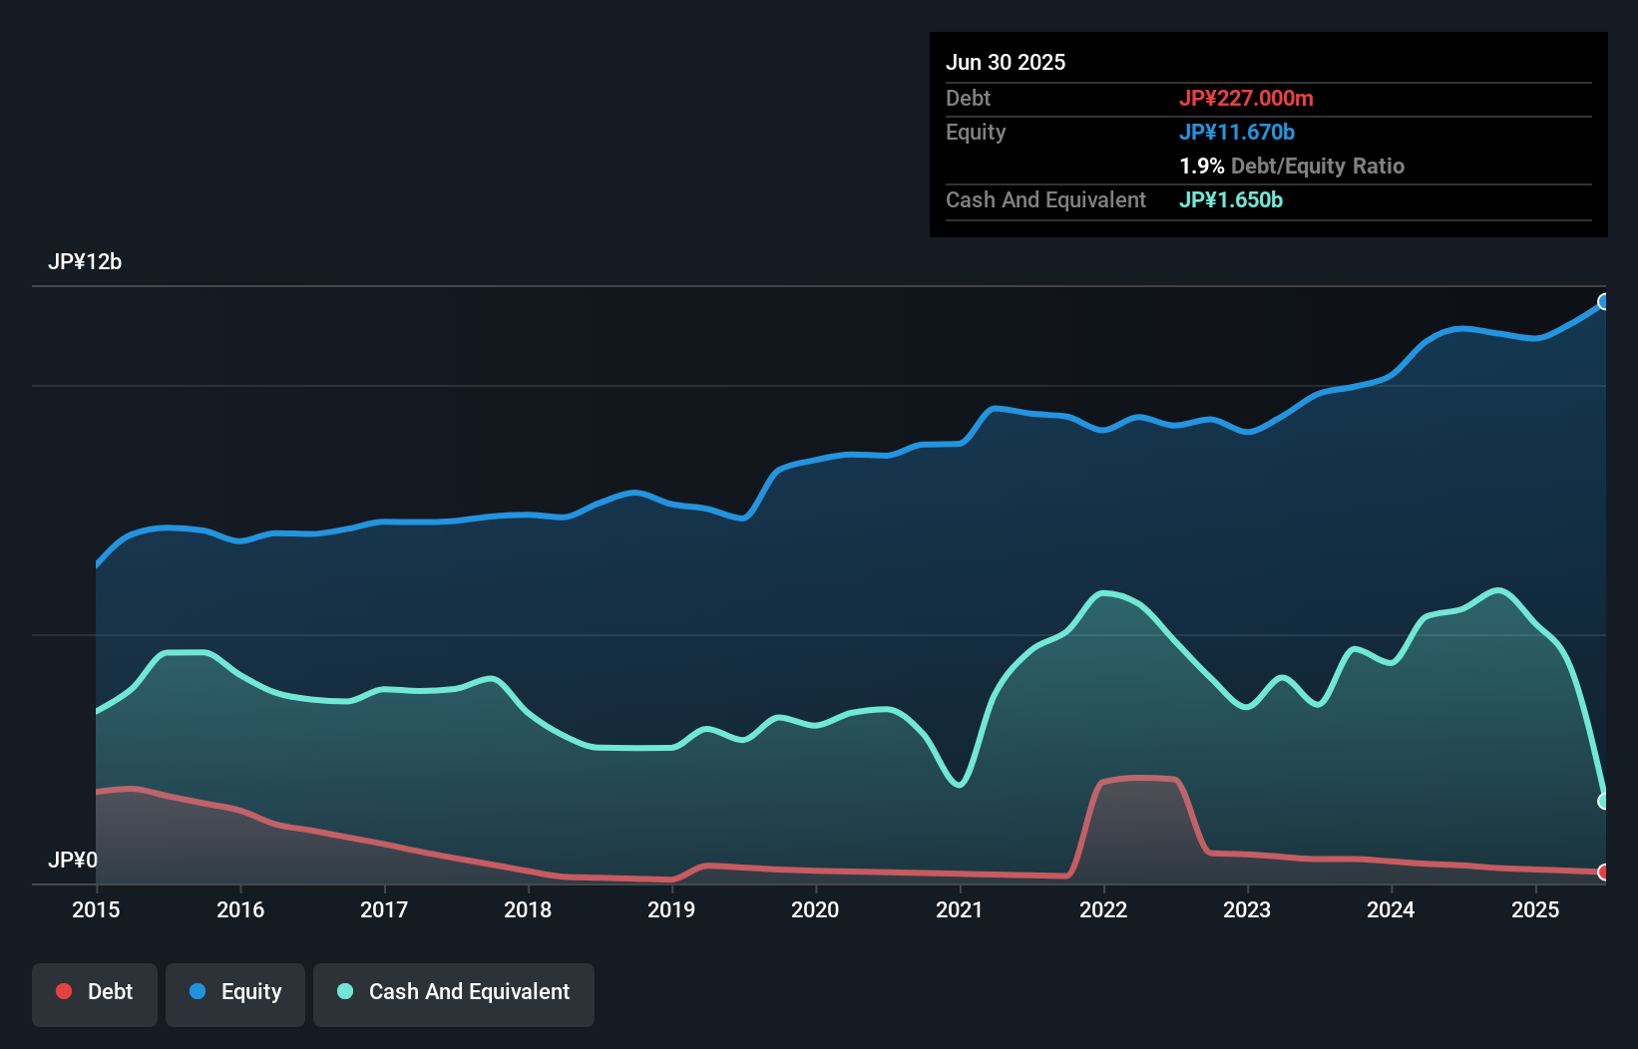Screen dimensions: 1638x1049
Task: Click the 1.9% Debt/Equity Ratio text
Action: 1292,167
